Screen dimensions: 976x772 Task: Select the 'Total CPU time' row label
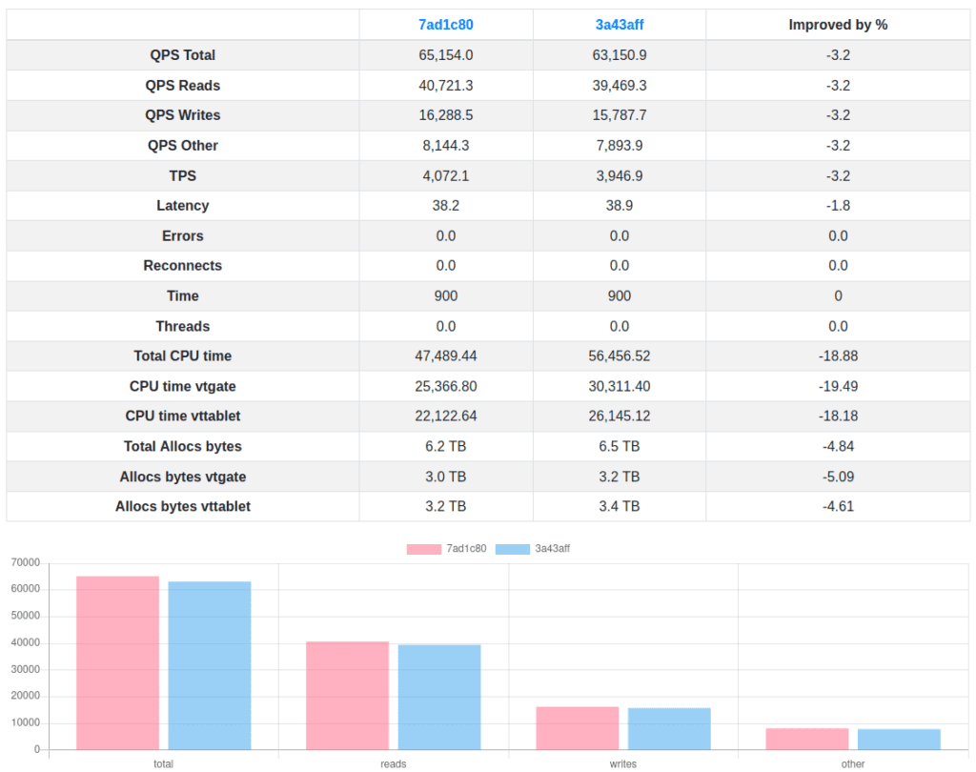point(182,356)
